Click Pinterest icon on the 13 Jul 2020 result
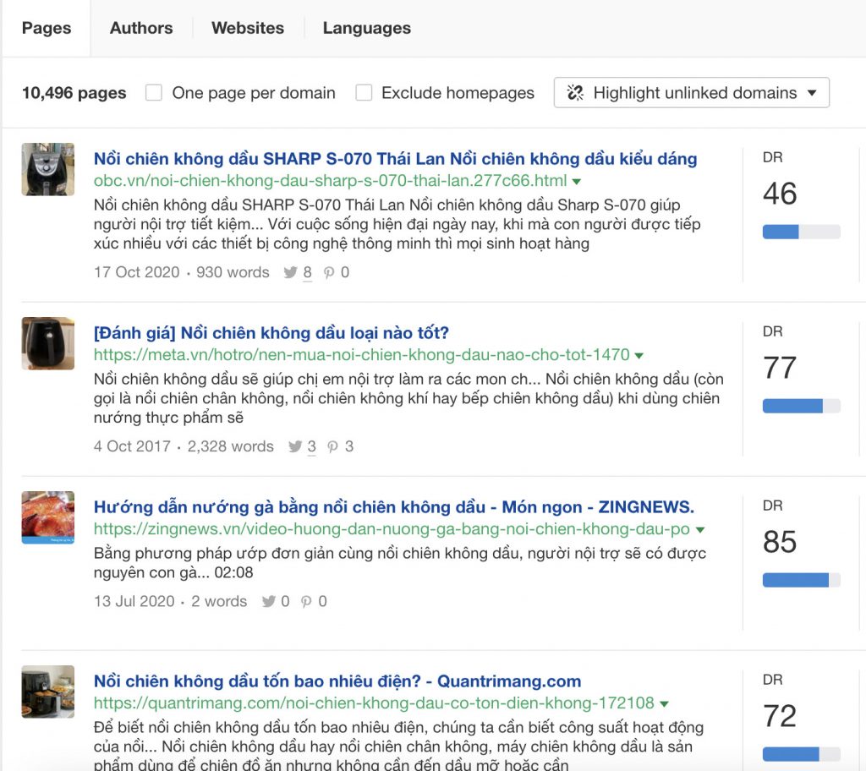866x771 pixels. [x=306, y=601]
